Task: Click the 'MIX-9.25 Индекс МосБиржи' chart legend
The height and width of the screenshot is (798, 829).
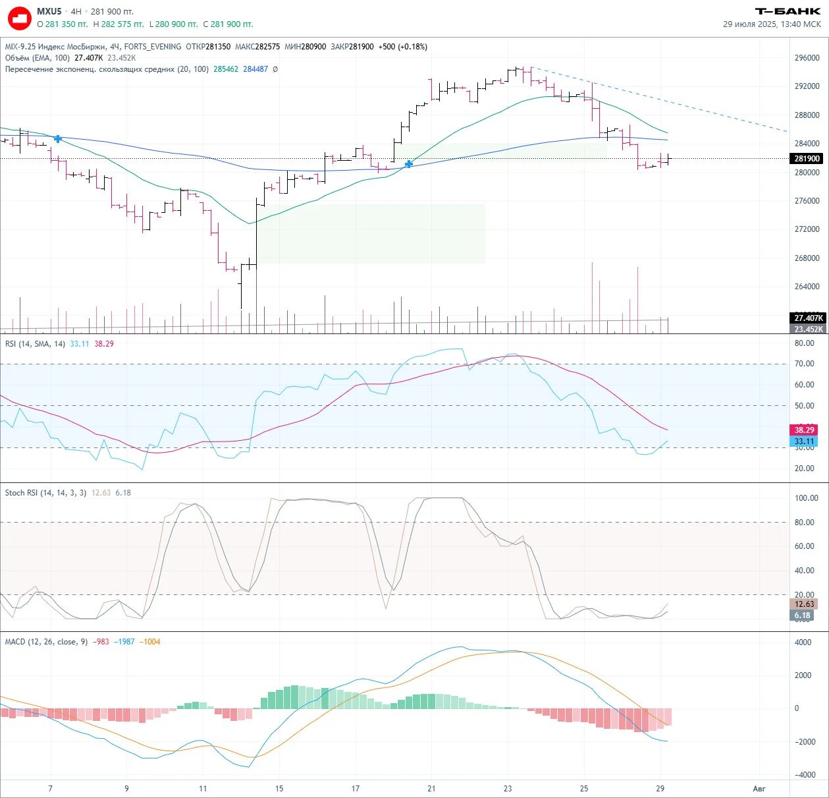Action: [x=56, y=47]
